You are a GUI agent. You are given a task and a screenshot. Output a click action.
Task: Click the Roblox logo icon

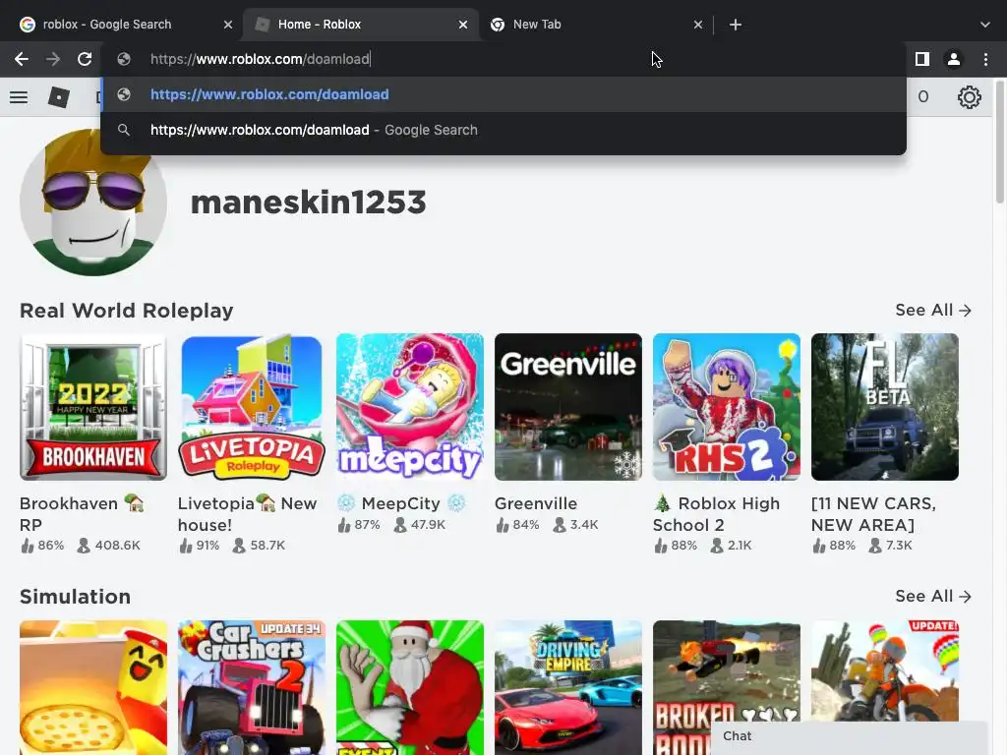click(59, 97)
